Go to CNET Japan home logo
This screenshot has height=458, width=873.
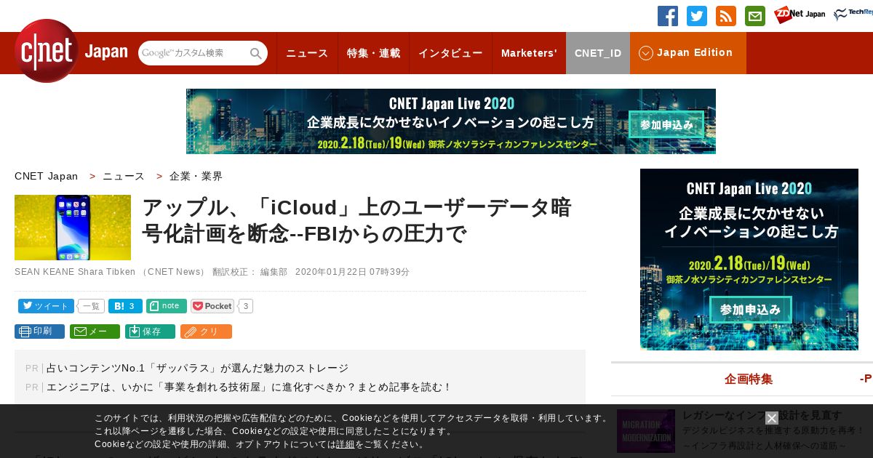click(x=71, y=51)
